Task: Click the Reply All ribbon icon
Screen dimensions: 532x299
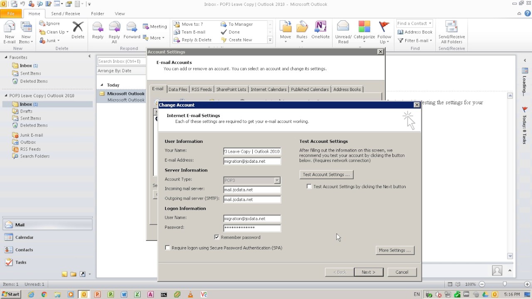Action: (x=114, y=32)
